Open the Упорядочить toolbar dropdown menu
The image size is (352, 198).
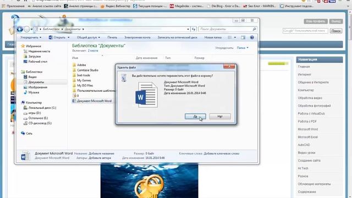click(31, 37)
